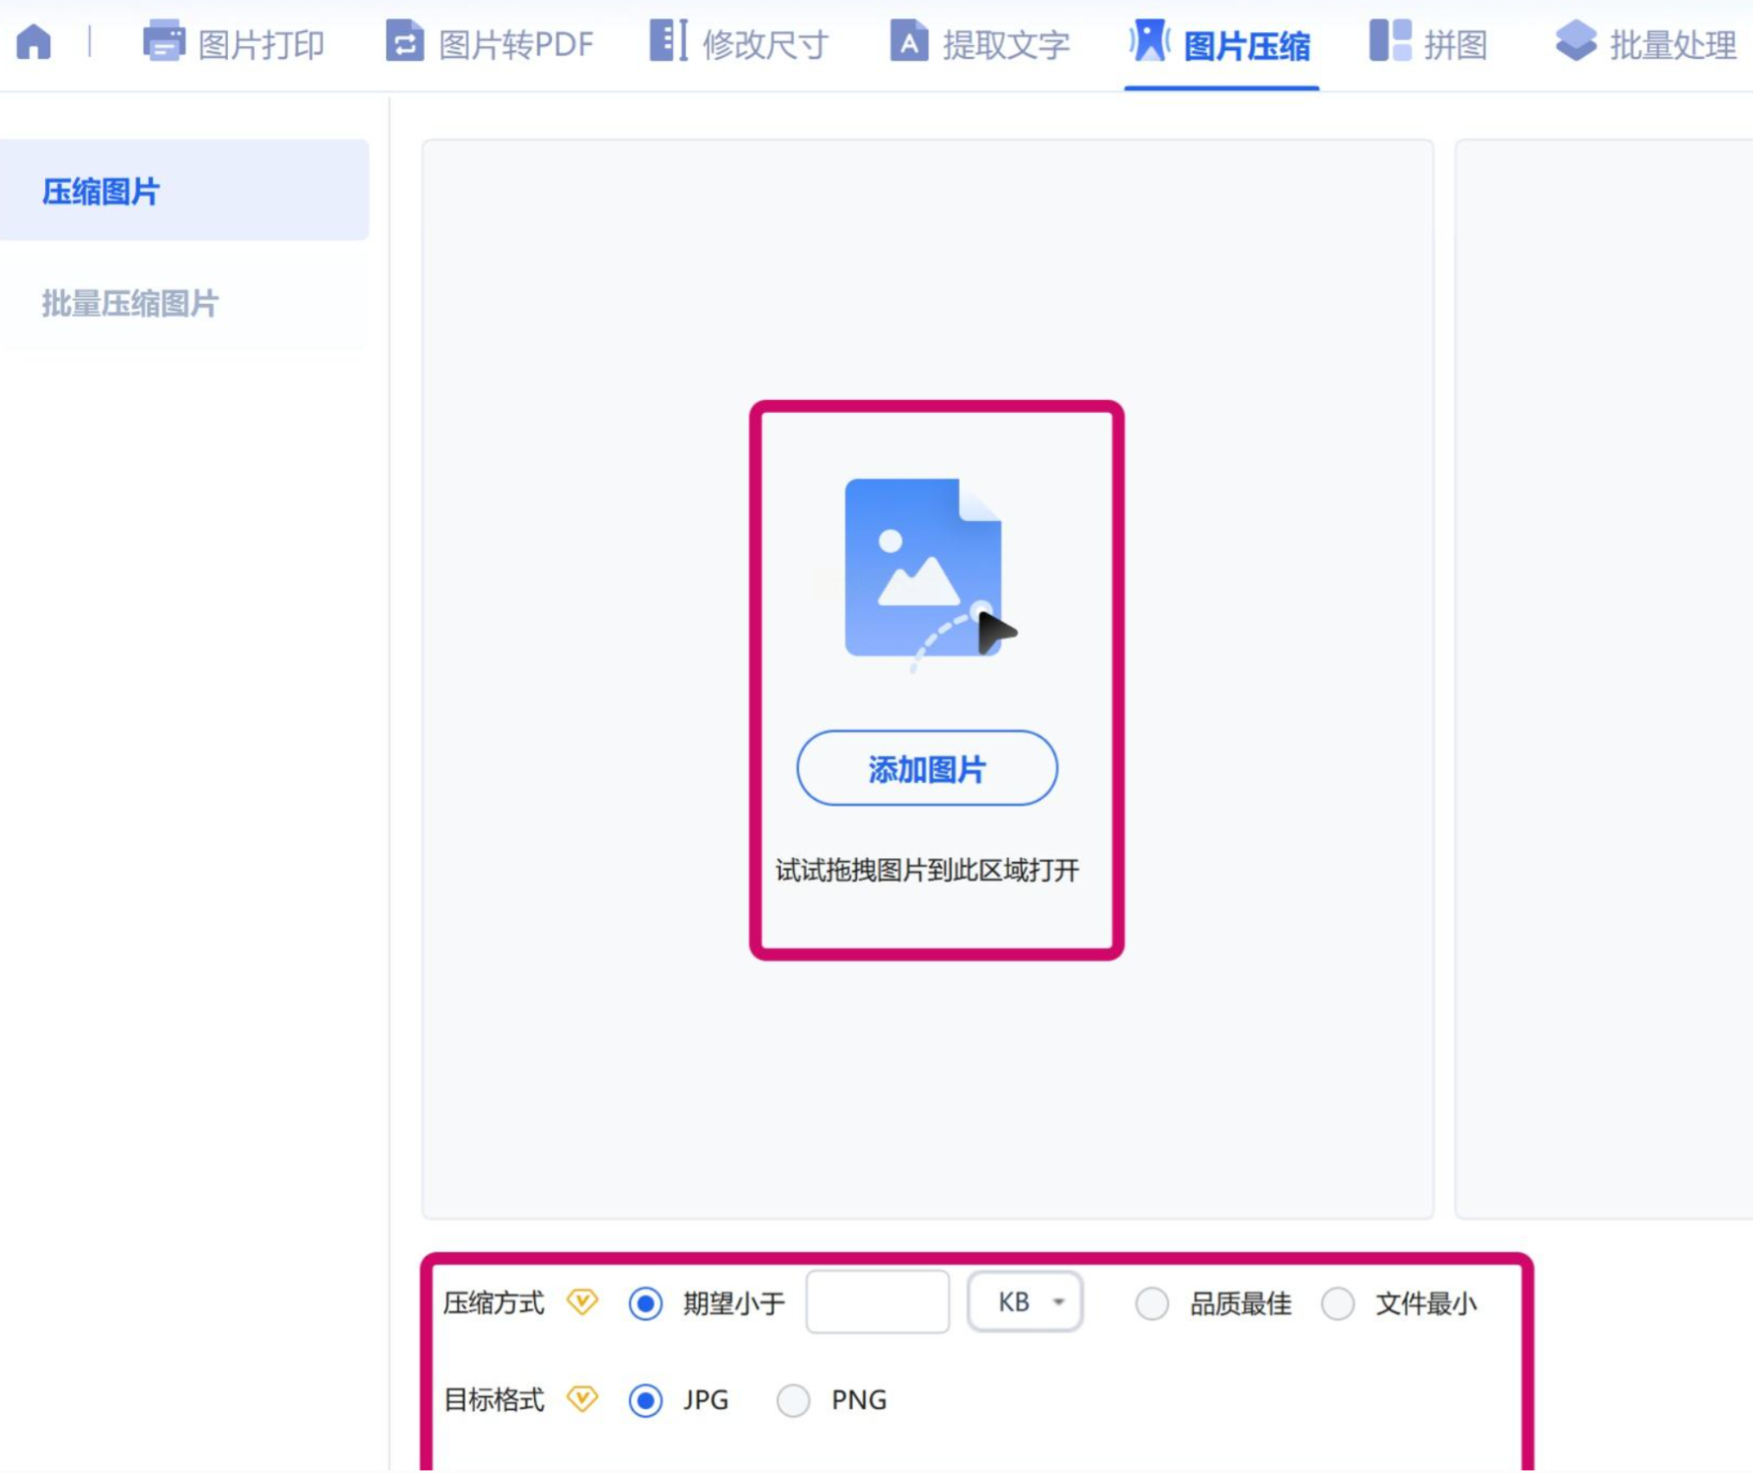Select the 文件最小 radio button

[x=1337, y=1303]
